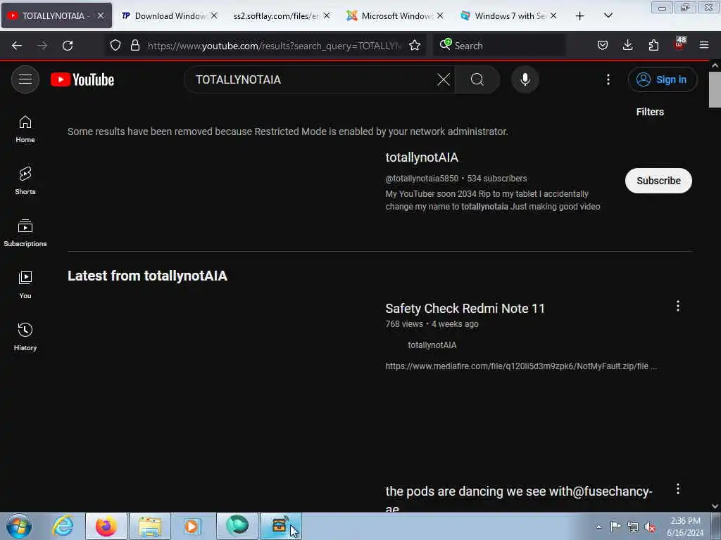Viewport: 721px width, 540px height.
Task: Click the Firefox Search box
Action: click(499, 46)
